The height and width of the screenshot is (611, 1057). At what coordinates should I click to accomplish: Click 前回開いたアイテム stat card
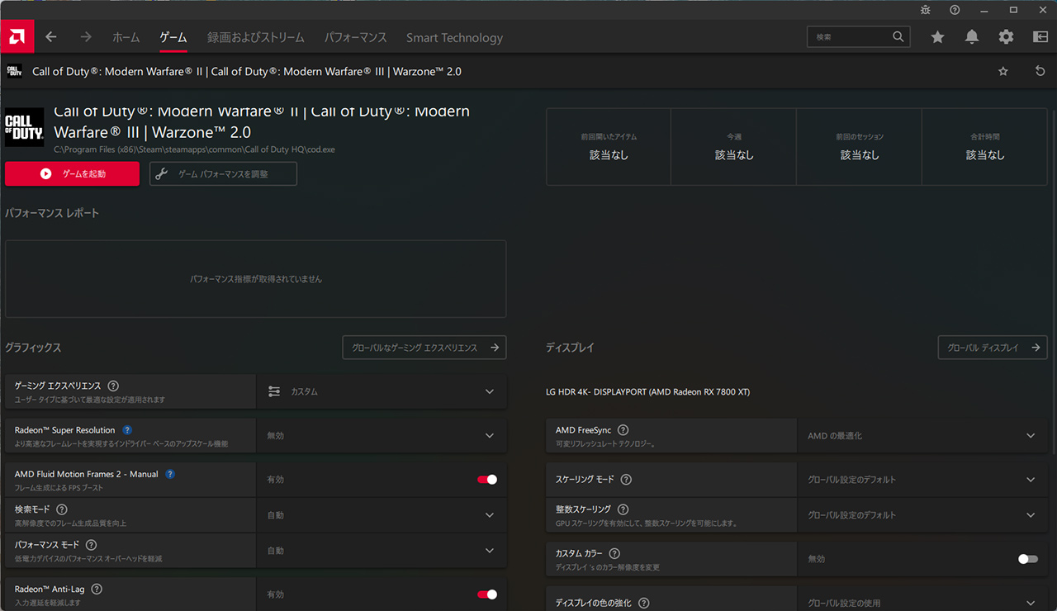click(x=609, y=146)
